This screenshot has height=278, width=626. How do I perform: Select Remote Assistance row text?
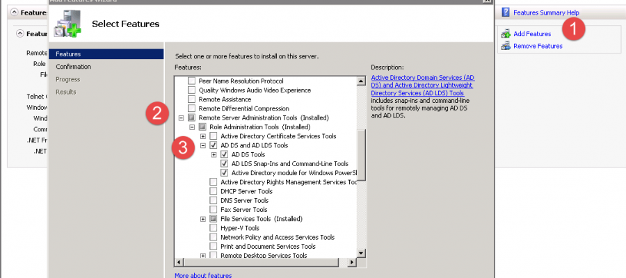point(225,99)
